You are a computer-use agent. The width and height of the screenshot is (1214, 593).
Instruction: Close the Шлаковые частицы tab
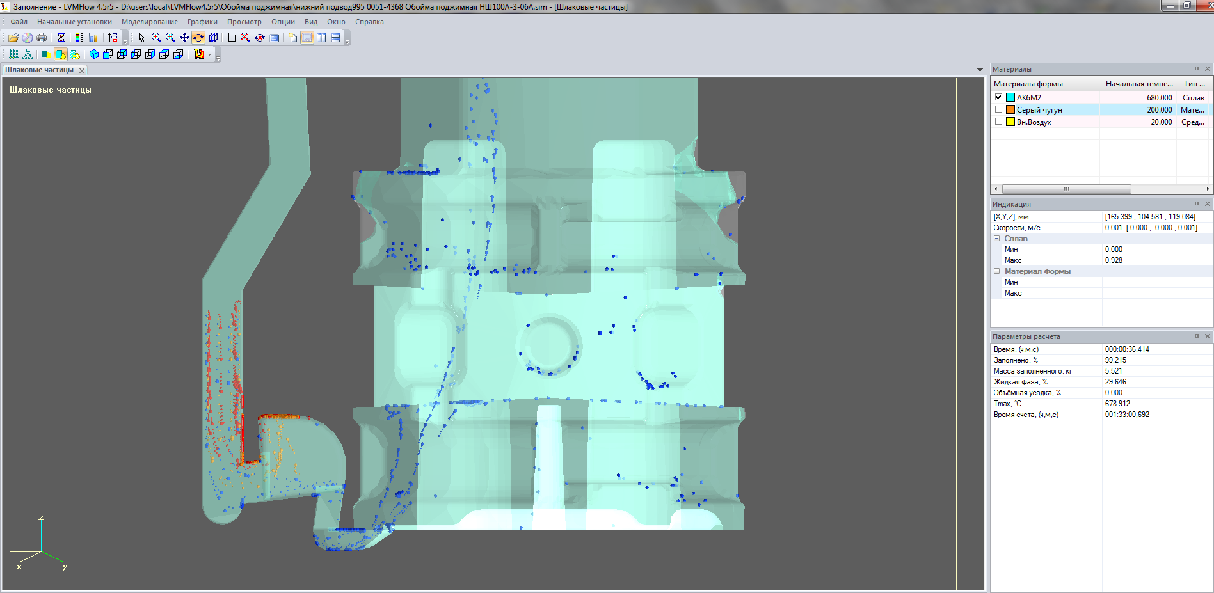click(x=82, y=70)
